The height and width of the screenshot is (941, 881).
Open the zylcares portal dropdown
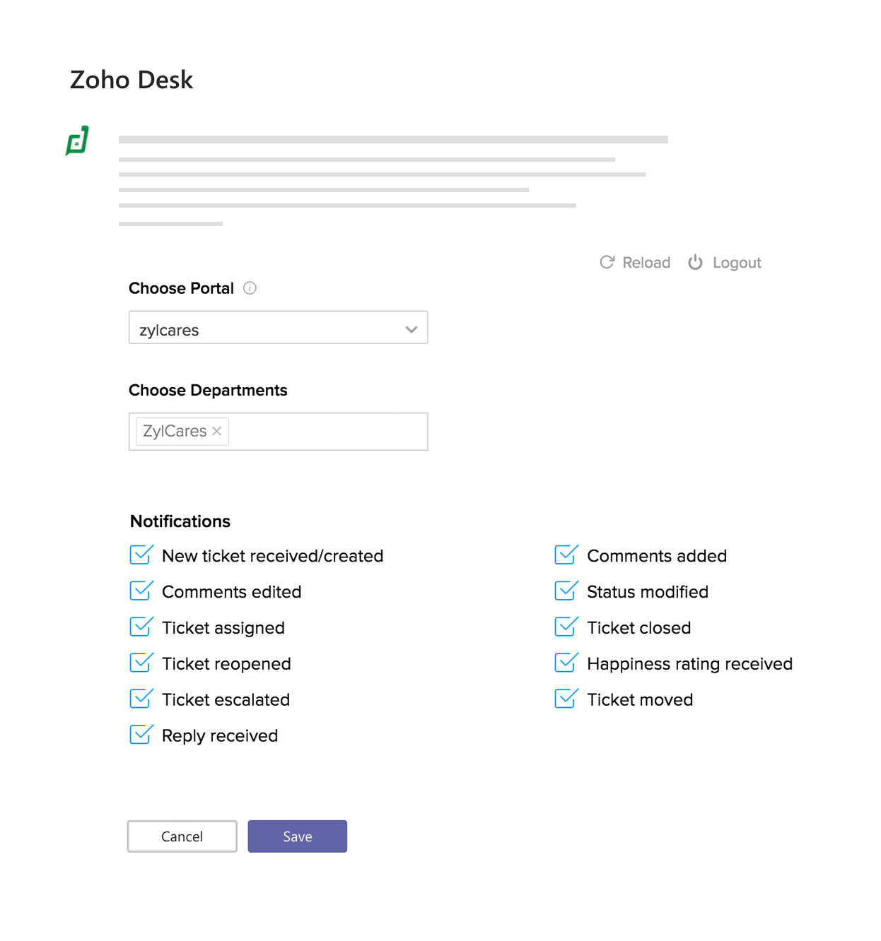411,329
